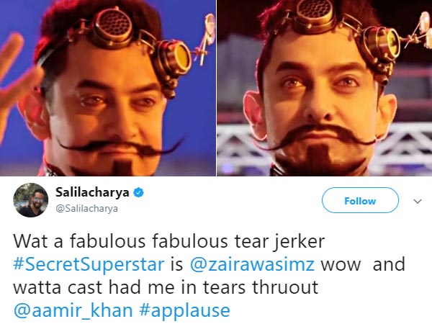View the right photo with stage truss

point(325,88)
